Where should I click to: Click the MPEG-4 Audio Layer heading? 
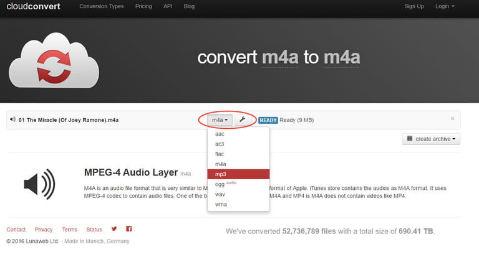tap(131, 172)
